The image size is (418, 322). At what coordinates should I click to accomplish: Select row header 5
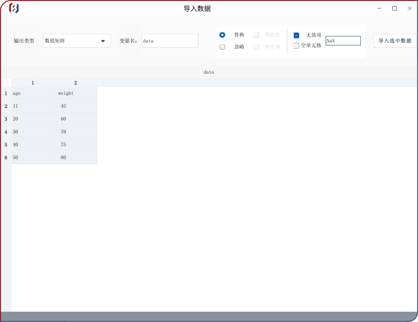coord(6,145)
